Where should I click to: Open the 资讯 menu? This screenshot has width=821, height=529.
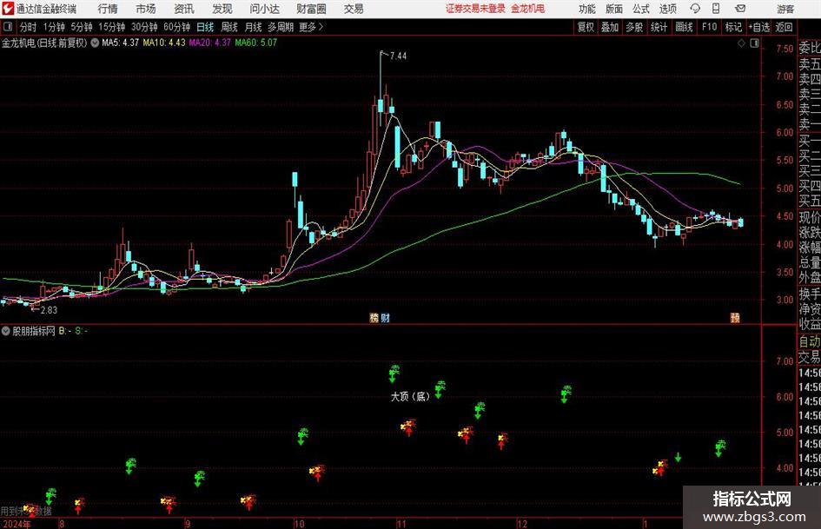(x=184, y=9)
